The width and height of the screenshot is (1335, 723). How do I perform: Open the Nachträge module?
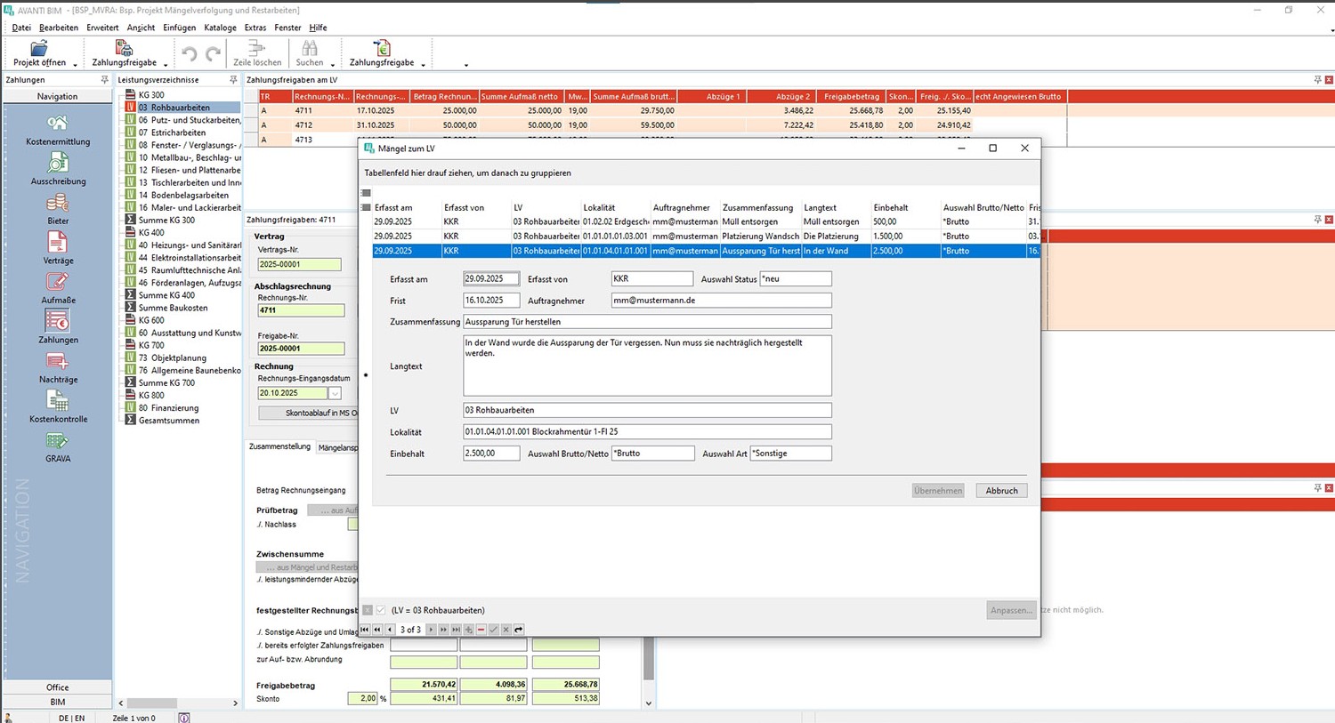pyautogui.click(x=58, y=362)
